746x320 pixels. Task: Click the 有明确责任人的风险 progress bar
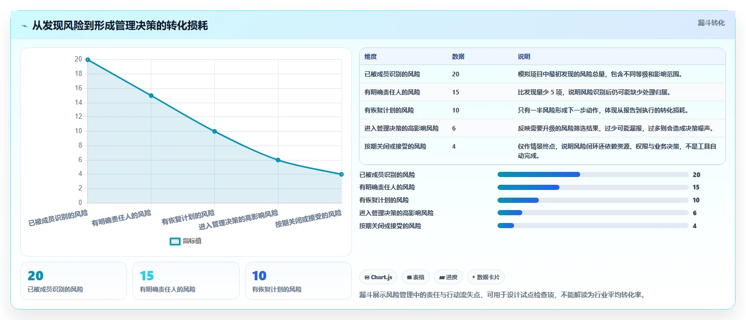point(593,187)
